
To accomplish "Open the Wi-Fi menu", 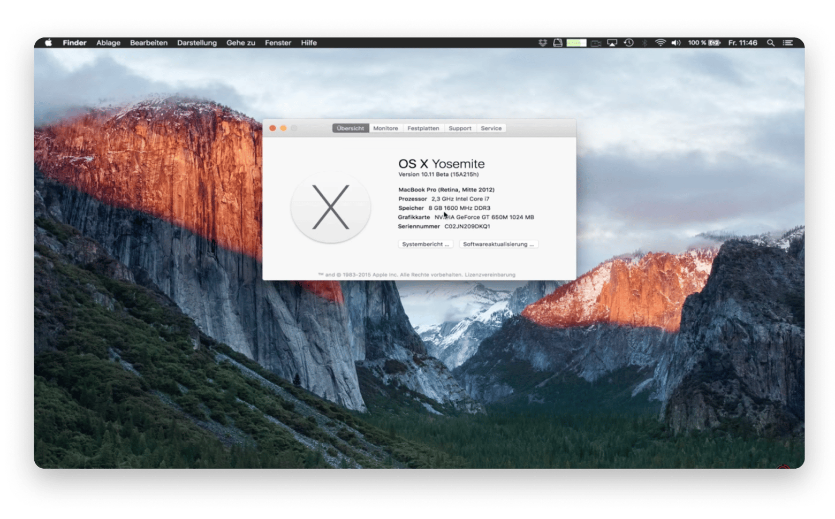I will [x=661, y=43].
